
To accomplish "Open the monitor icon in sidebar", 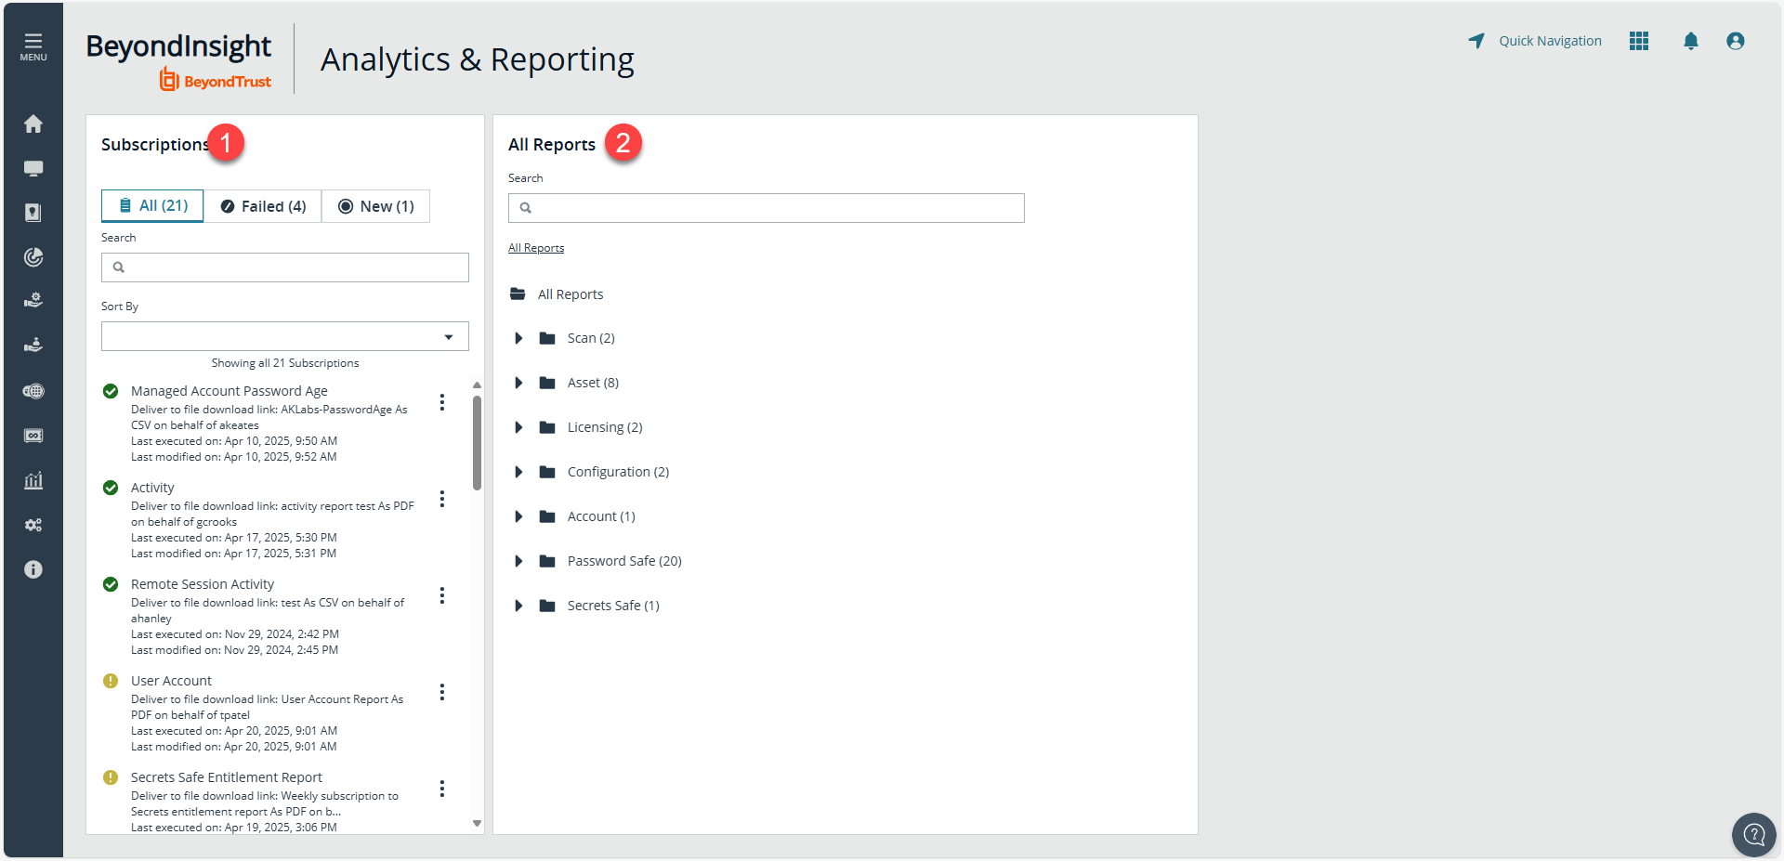I will (33, 168).
